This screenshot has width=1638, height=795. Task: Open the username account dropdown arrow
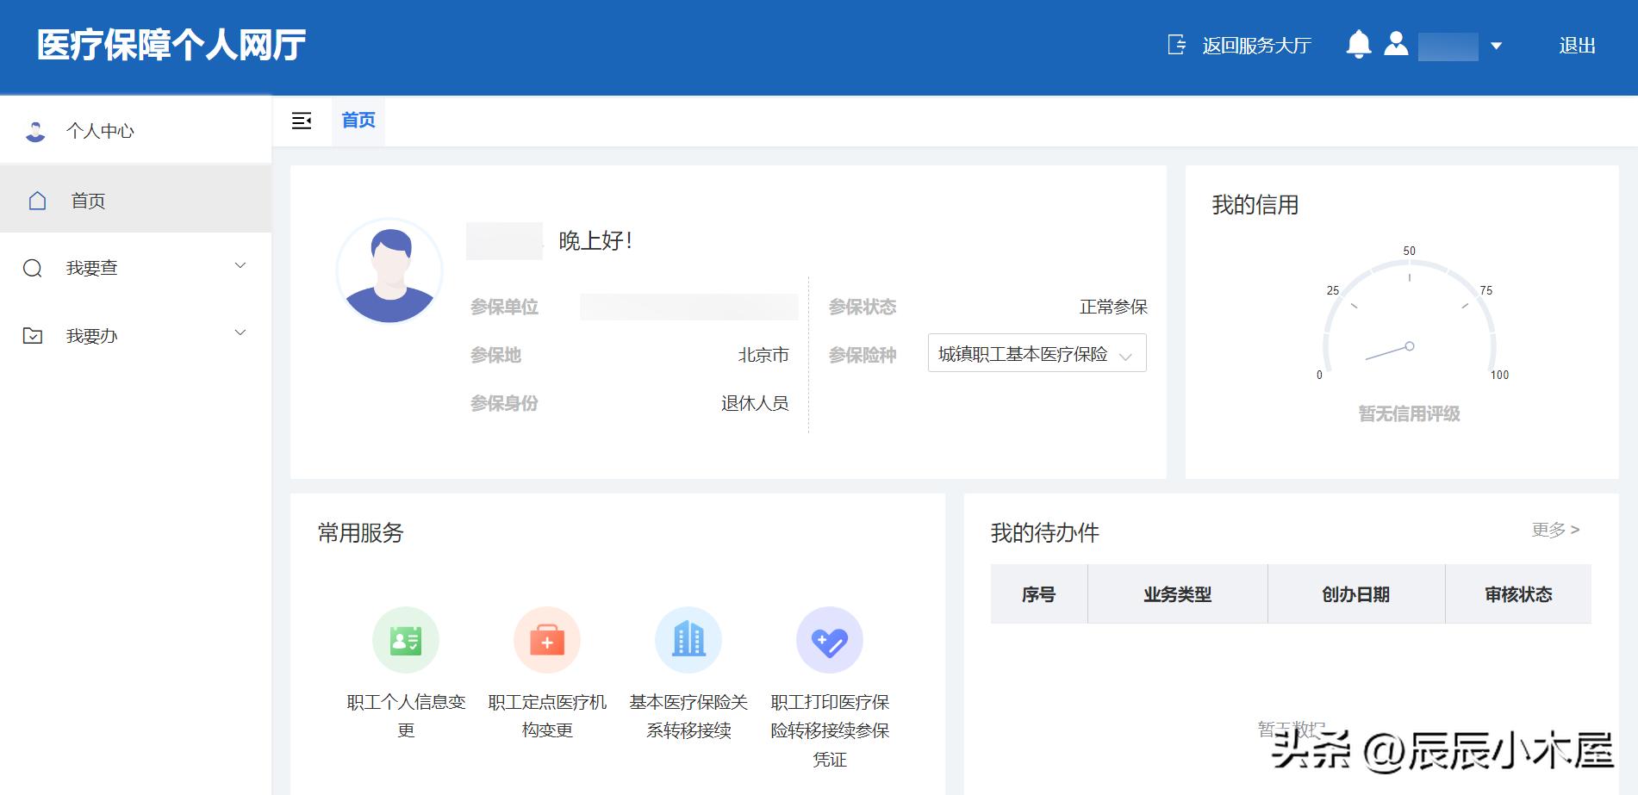[1497, 46]
